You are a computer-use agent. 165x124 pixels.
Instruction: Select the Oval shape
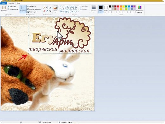pos(66,7)
